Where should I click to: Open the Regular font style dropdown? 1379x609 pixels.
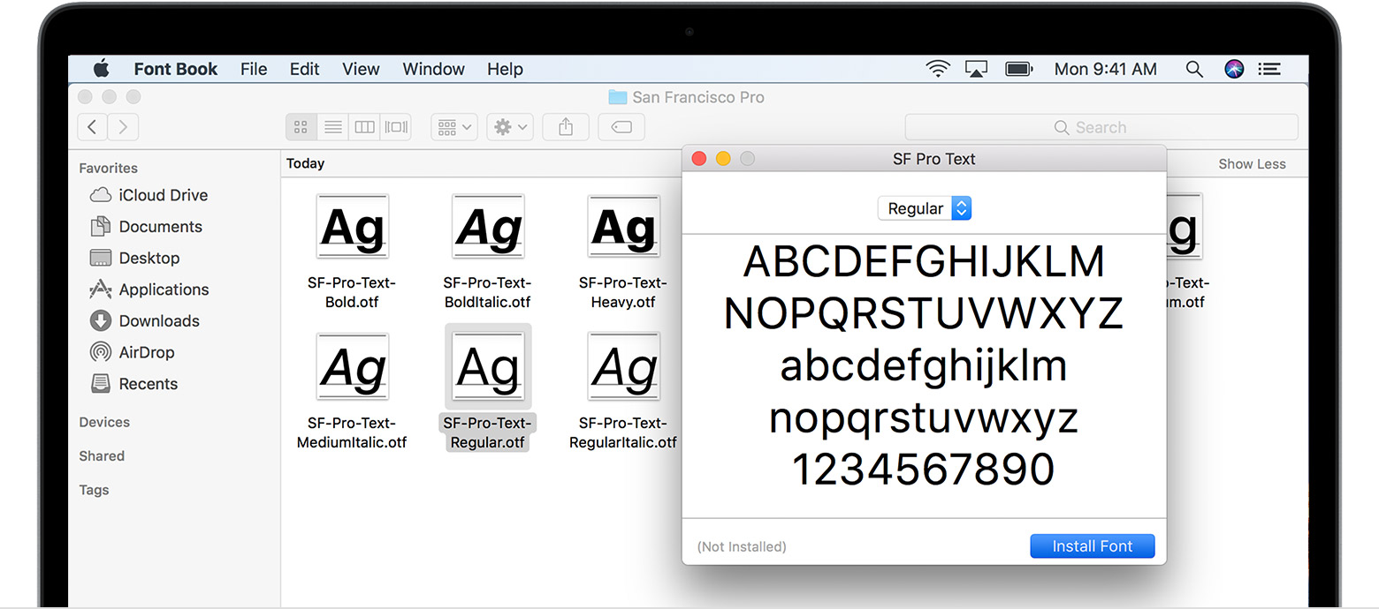(925, 208)
